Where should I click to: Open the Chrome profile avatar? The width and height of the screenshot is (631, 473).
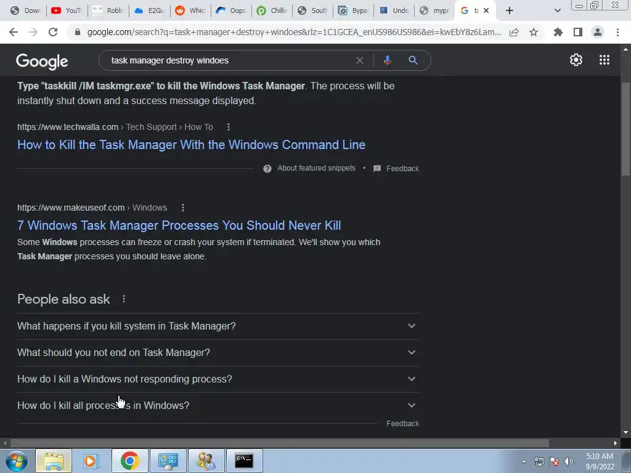598,32
